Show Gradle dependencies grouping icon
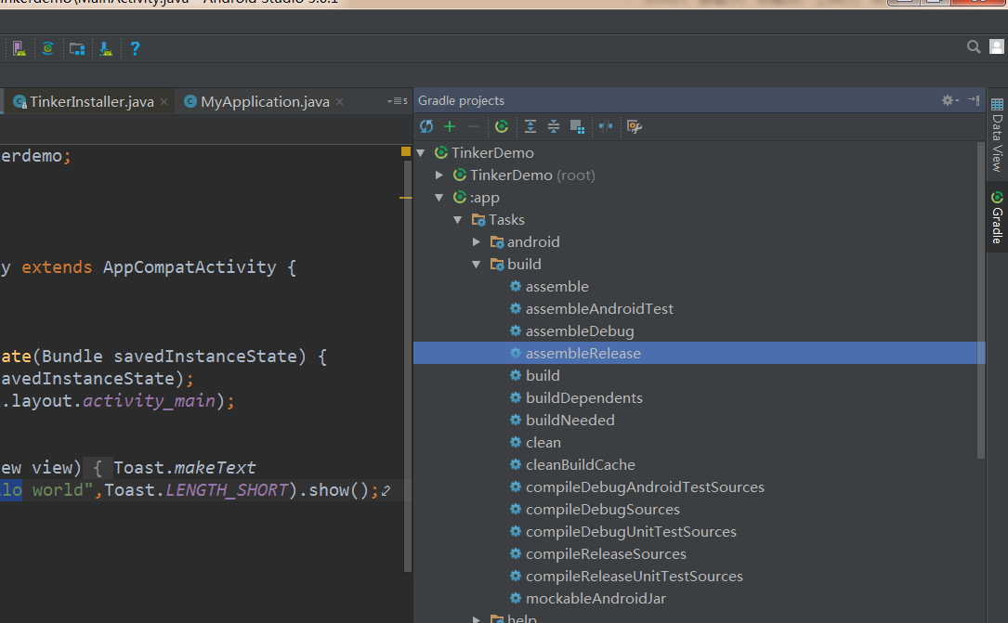The image size is (1008, 623). (577, 126)
